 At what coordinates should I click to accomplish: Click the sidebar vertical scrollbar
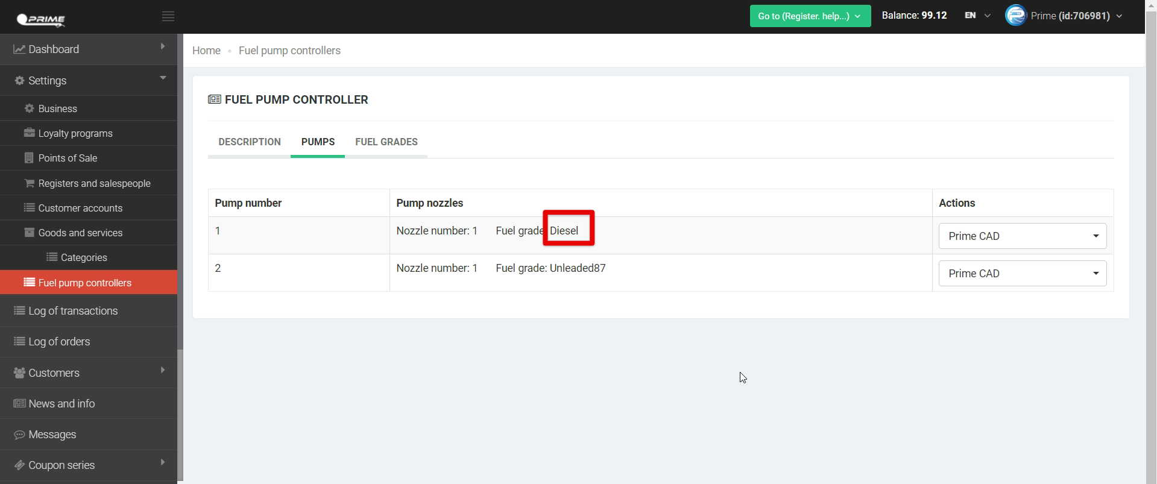(x=180, y=416)
